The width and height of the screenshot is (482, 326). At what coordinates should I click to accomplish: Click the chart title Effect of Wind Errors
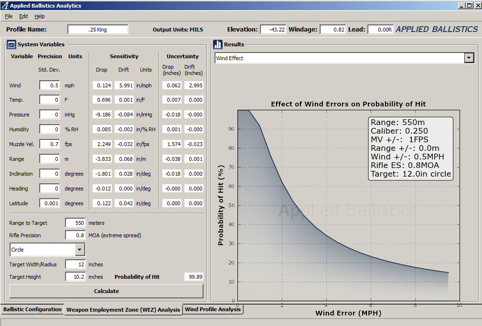[x=348, y=104]
